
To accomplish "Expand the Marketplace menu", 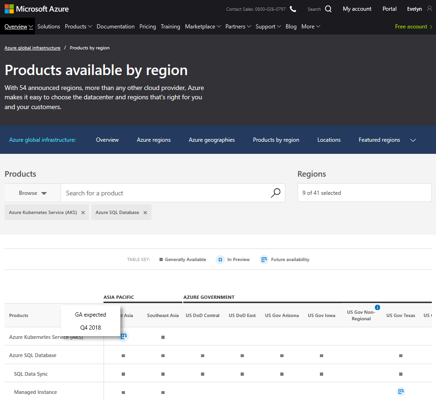I will 203,27.
